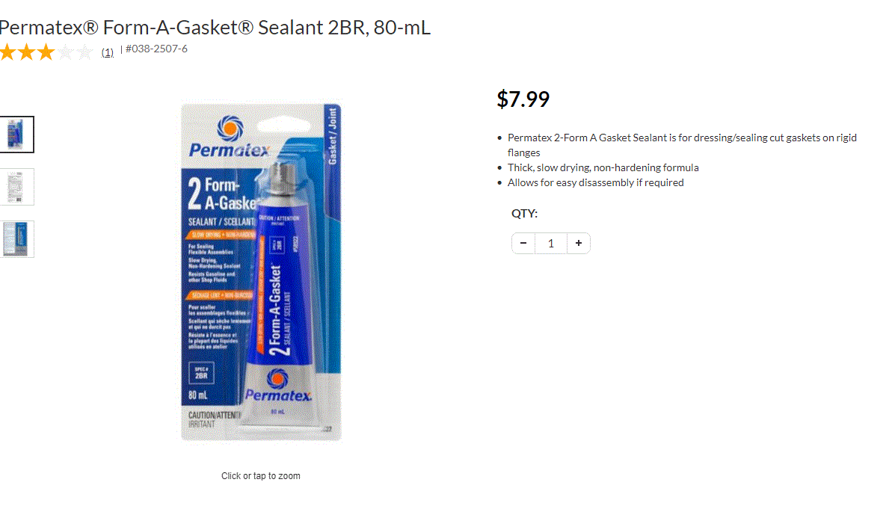This screenshot has width=892, height=509.
Task: Click the Permatex Form-A-Gasket product title
Action: 215,28
